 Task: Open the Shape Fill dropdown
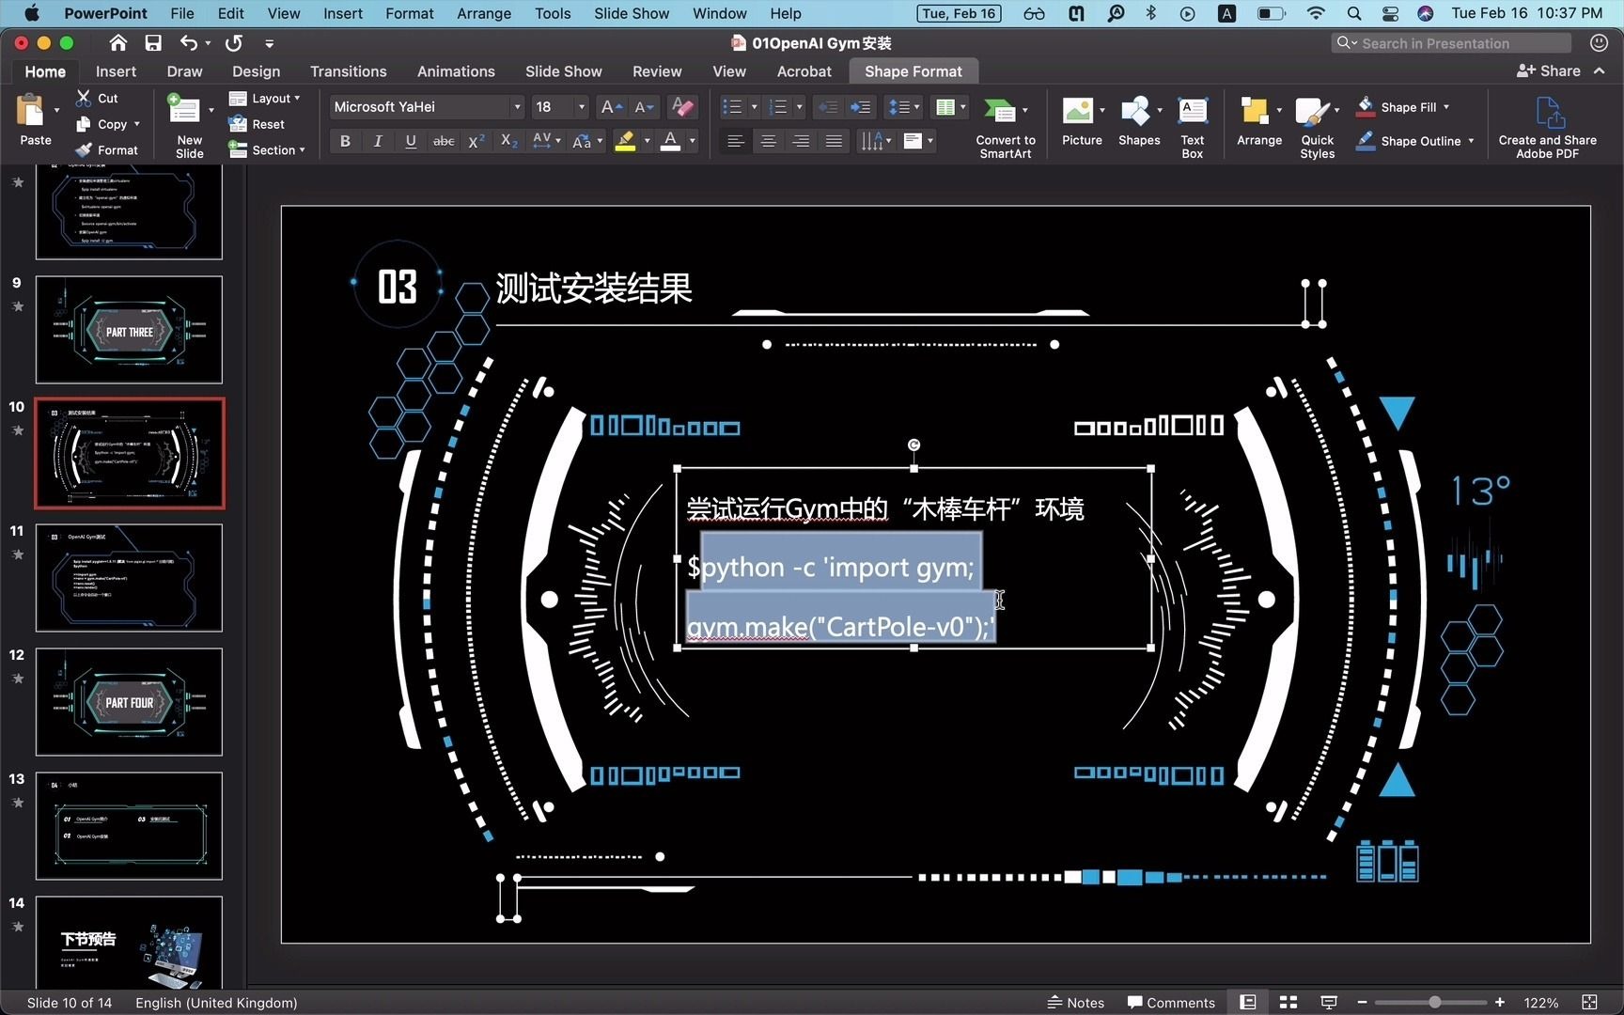click(1444, 106)
